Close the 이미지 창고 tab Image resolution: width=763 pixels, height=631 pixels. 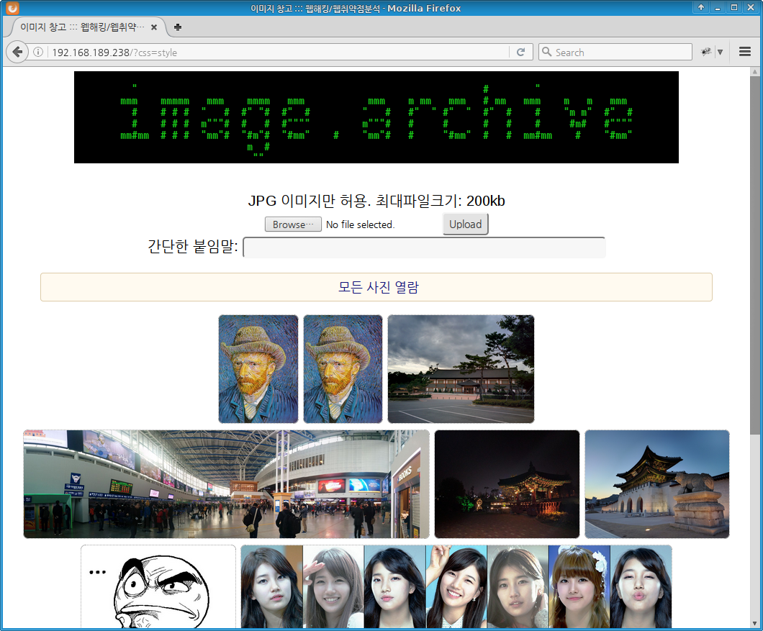click(x=154, y=27)
